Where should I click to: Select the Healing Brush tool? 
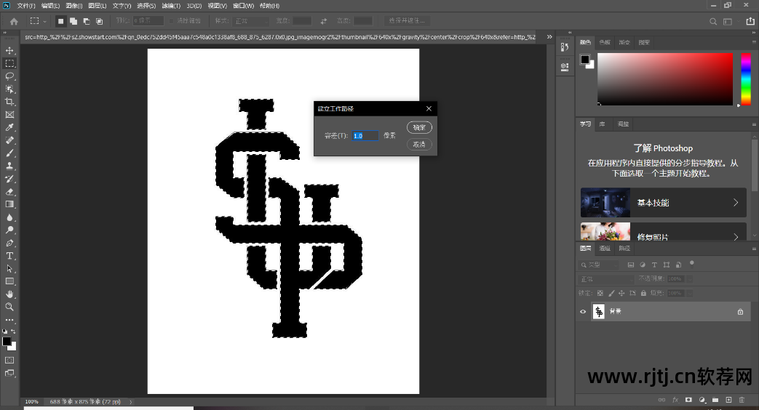pyautogui.click(x=9, y=140)
